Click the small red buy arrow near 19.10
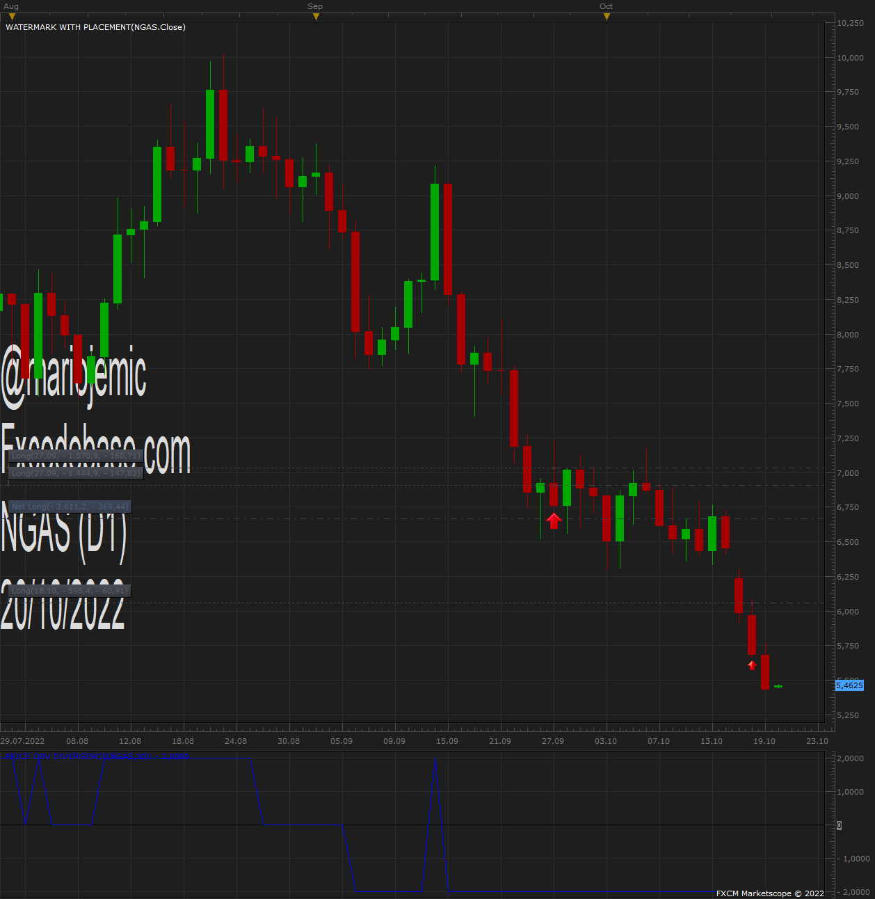The height and width of the screenshot is (899, 875). pos(752,665)
